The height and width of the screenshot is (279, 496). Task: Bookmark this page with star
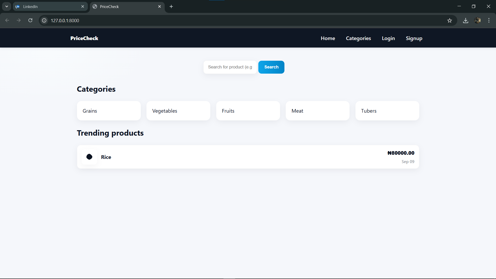click(x=450, y=20)
